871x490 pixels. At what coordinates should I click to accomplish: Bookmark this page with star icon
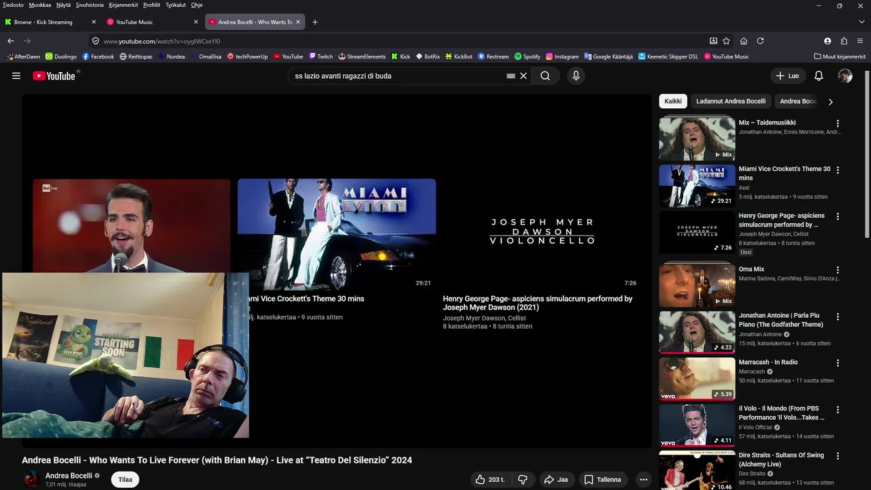[x=726, y=41]
